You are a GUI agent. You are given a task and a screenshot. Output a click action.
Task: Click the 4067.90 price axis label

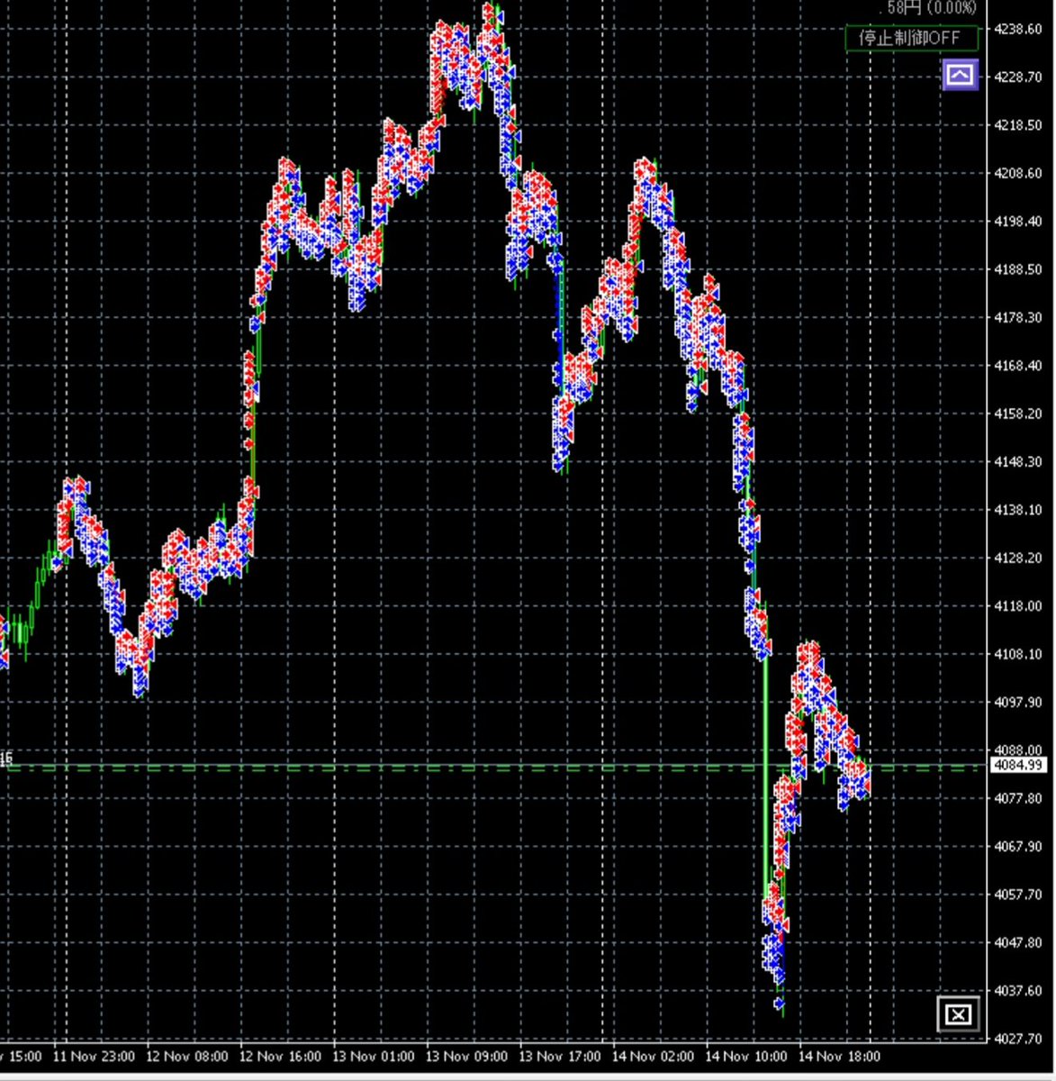tap(1018, 847)
